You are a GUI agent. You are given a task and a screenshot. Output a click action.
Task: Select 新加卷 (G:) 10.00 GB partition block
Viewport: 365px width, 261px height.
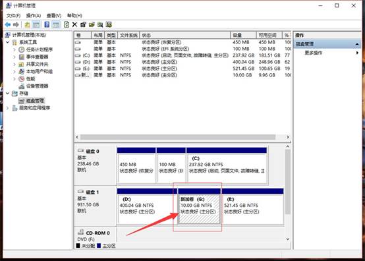pyautogui.click(x=199, y=206)
